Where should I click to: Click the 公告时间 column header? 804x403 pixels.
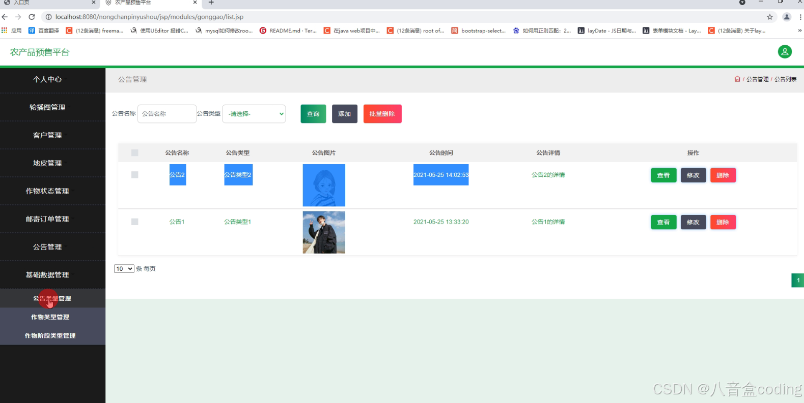pos(441,153)
